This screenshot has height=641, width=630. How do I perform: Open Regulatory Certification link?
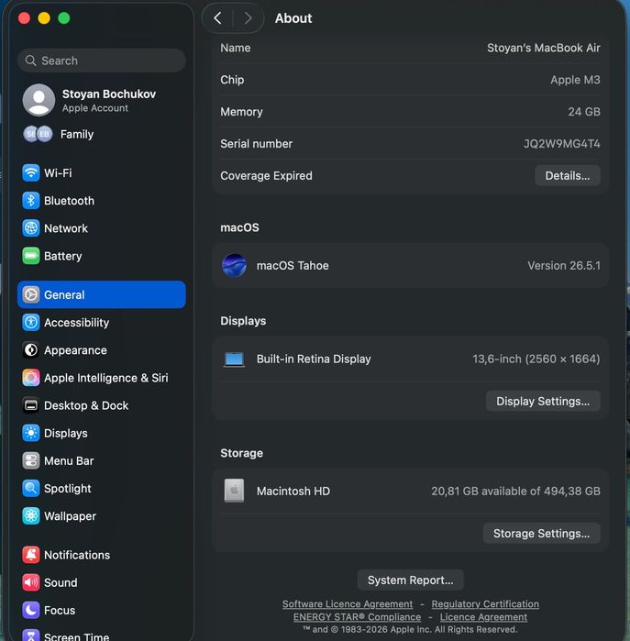coord(485,603)
